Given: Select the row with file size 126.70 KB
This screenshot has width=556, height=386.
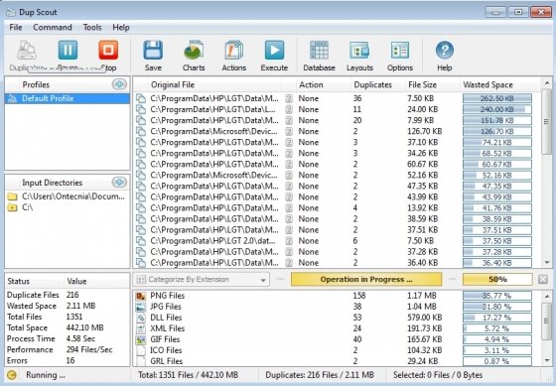Looking at the screenshot, I should coord(338,132).
